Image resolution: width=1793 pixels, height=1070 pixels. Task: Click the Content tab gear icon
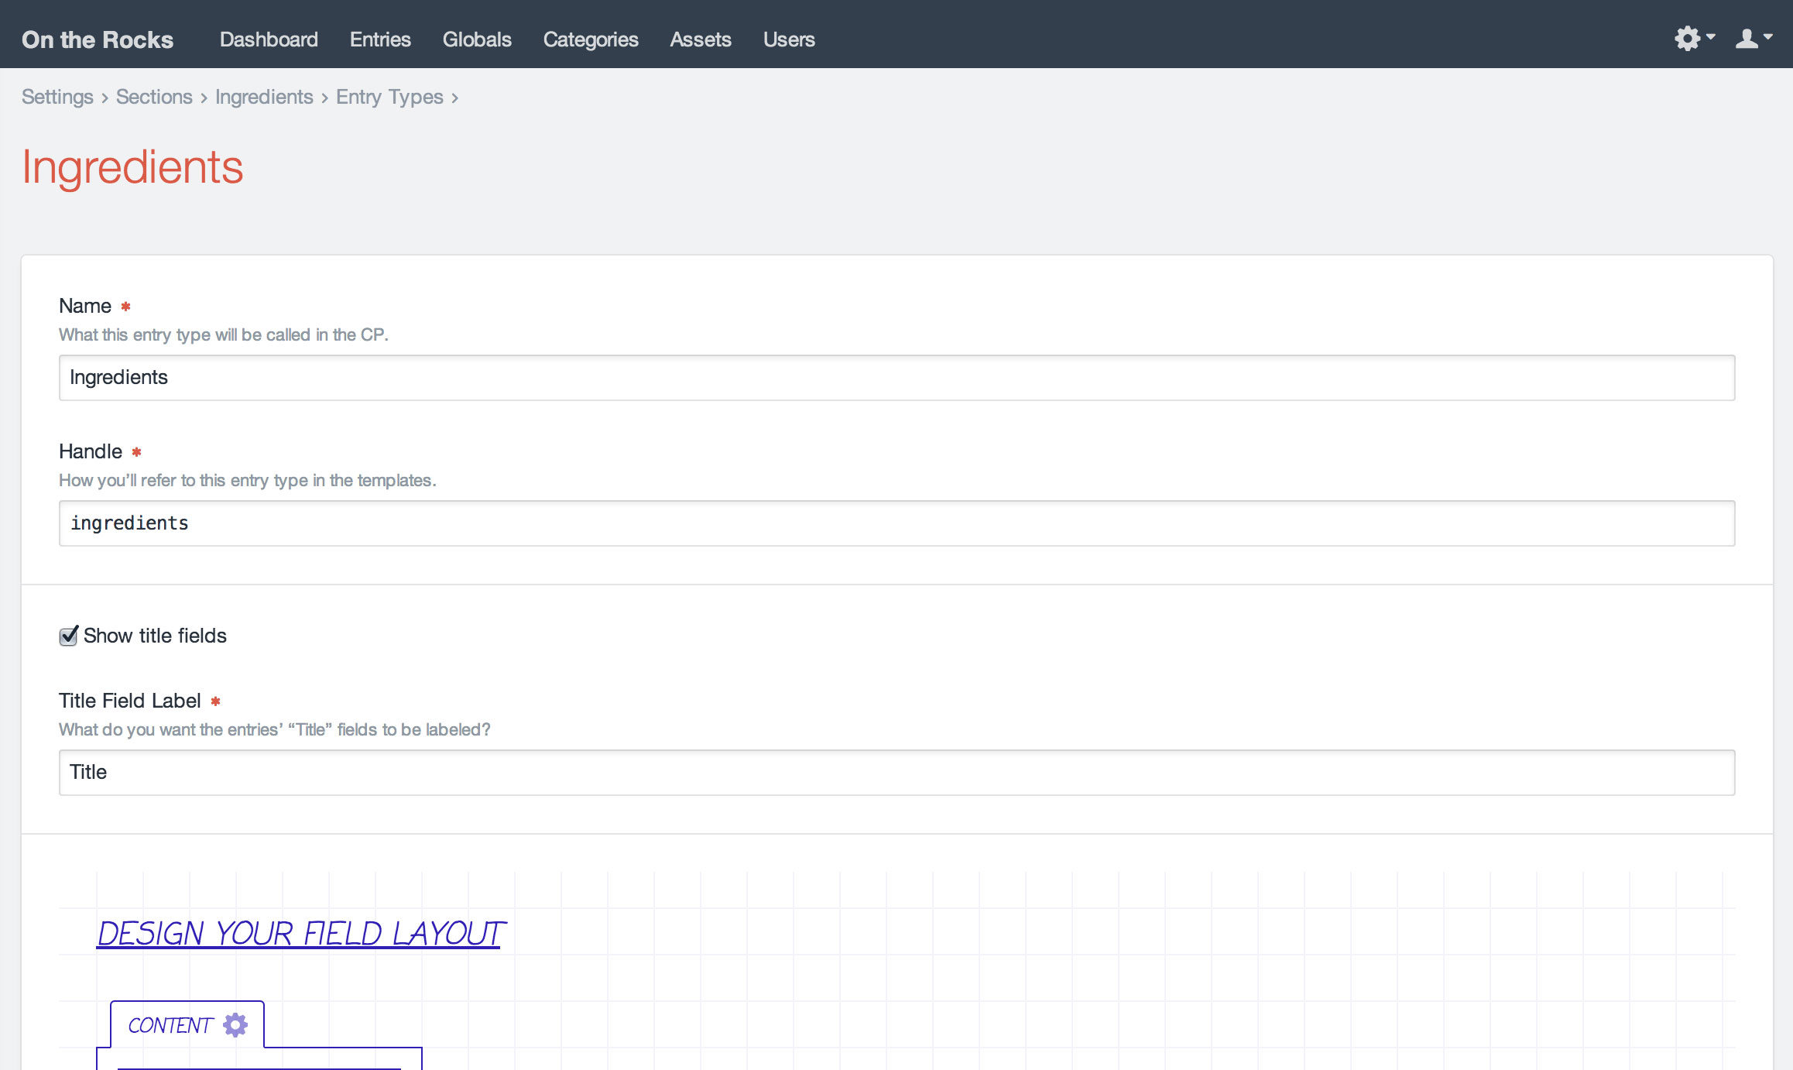coord(235,1024)
